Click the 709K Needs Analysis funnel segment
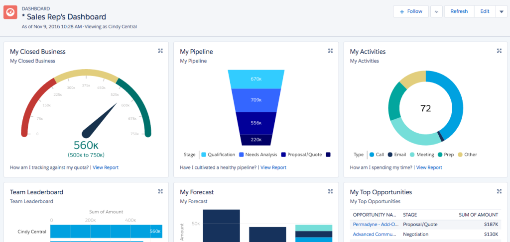This screenshot has width=510, height=242. point(256,100)
